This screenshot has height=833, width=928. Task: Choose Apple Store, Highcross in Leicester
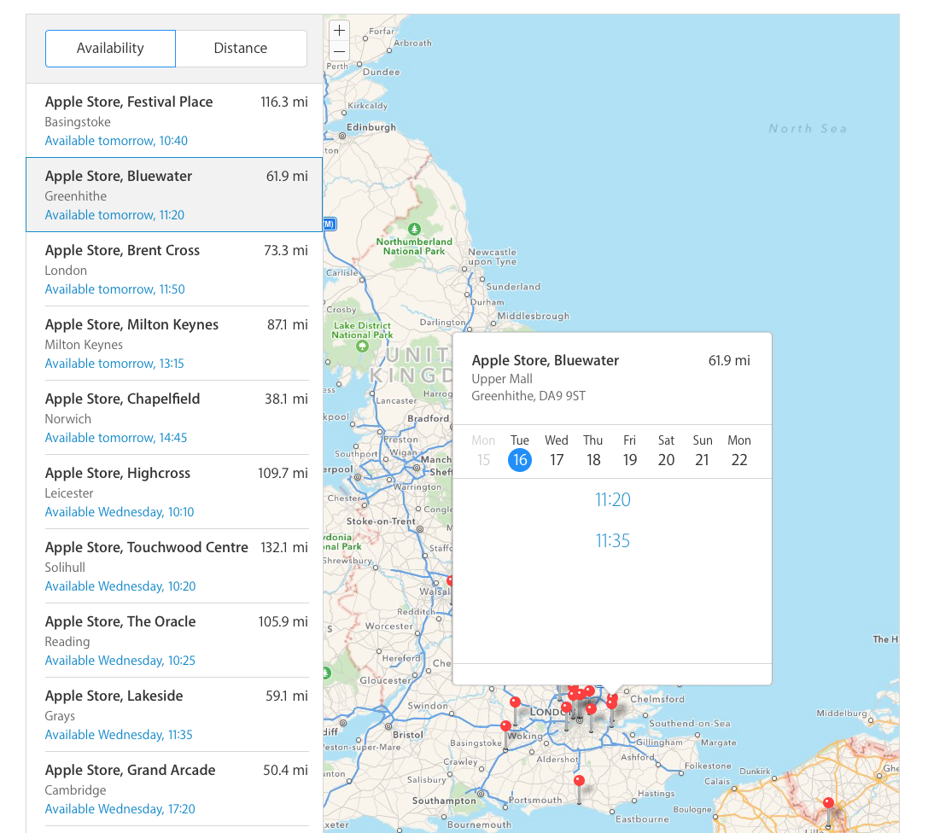pyautogui.click(x=175, y=492)
